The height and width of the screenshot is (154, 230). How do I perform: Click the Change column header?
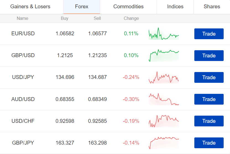click(131, 18)
